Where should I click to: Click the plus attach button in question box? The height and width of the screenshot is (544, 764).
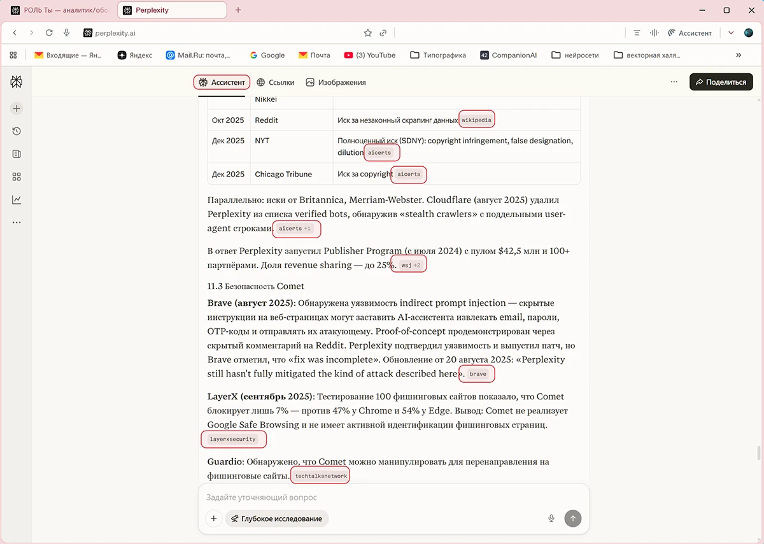coord(214,519)
